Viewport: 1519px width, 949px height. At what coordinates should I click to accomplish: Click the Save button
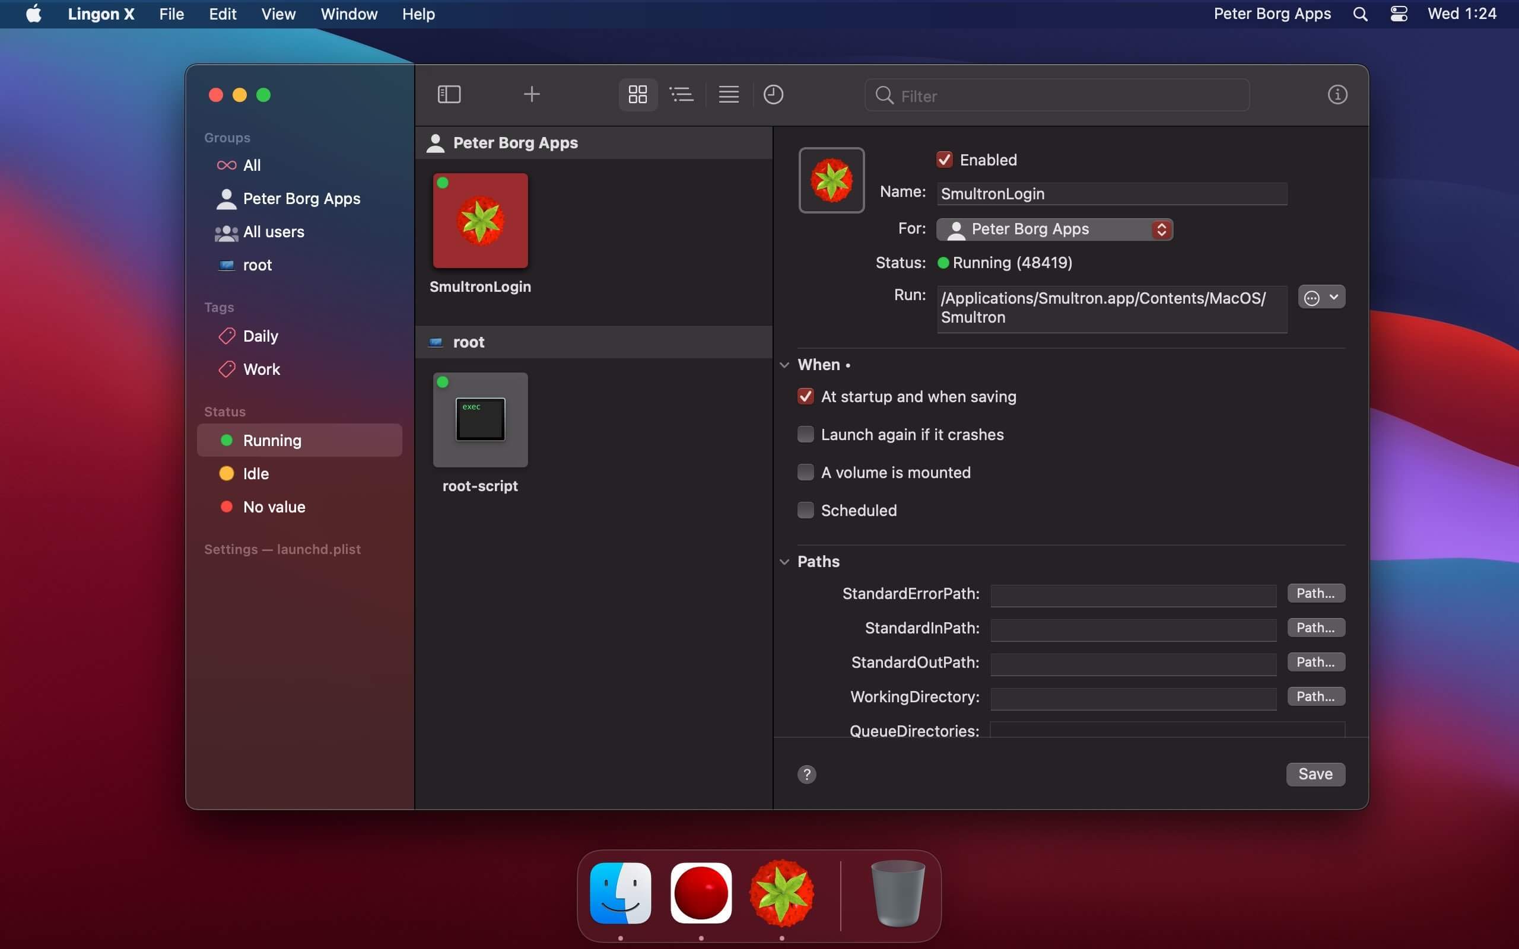pos(1314,774)
